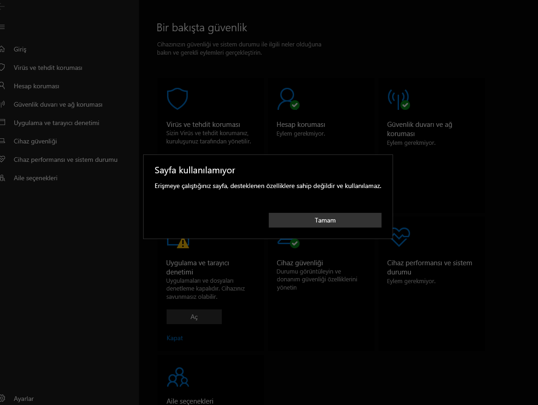
Task: Click the Tamam button in the dialog
Action: point(325,220)
